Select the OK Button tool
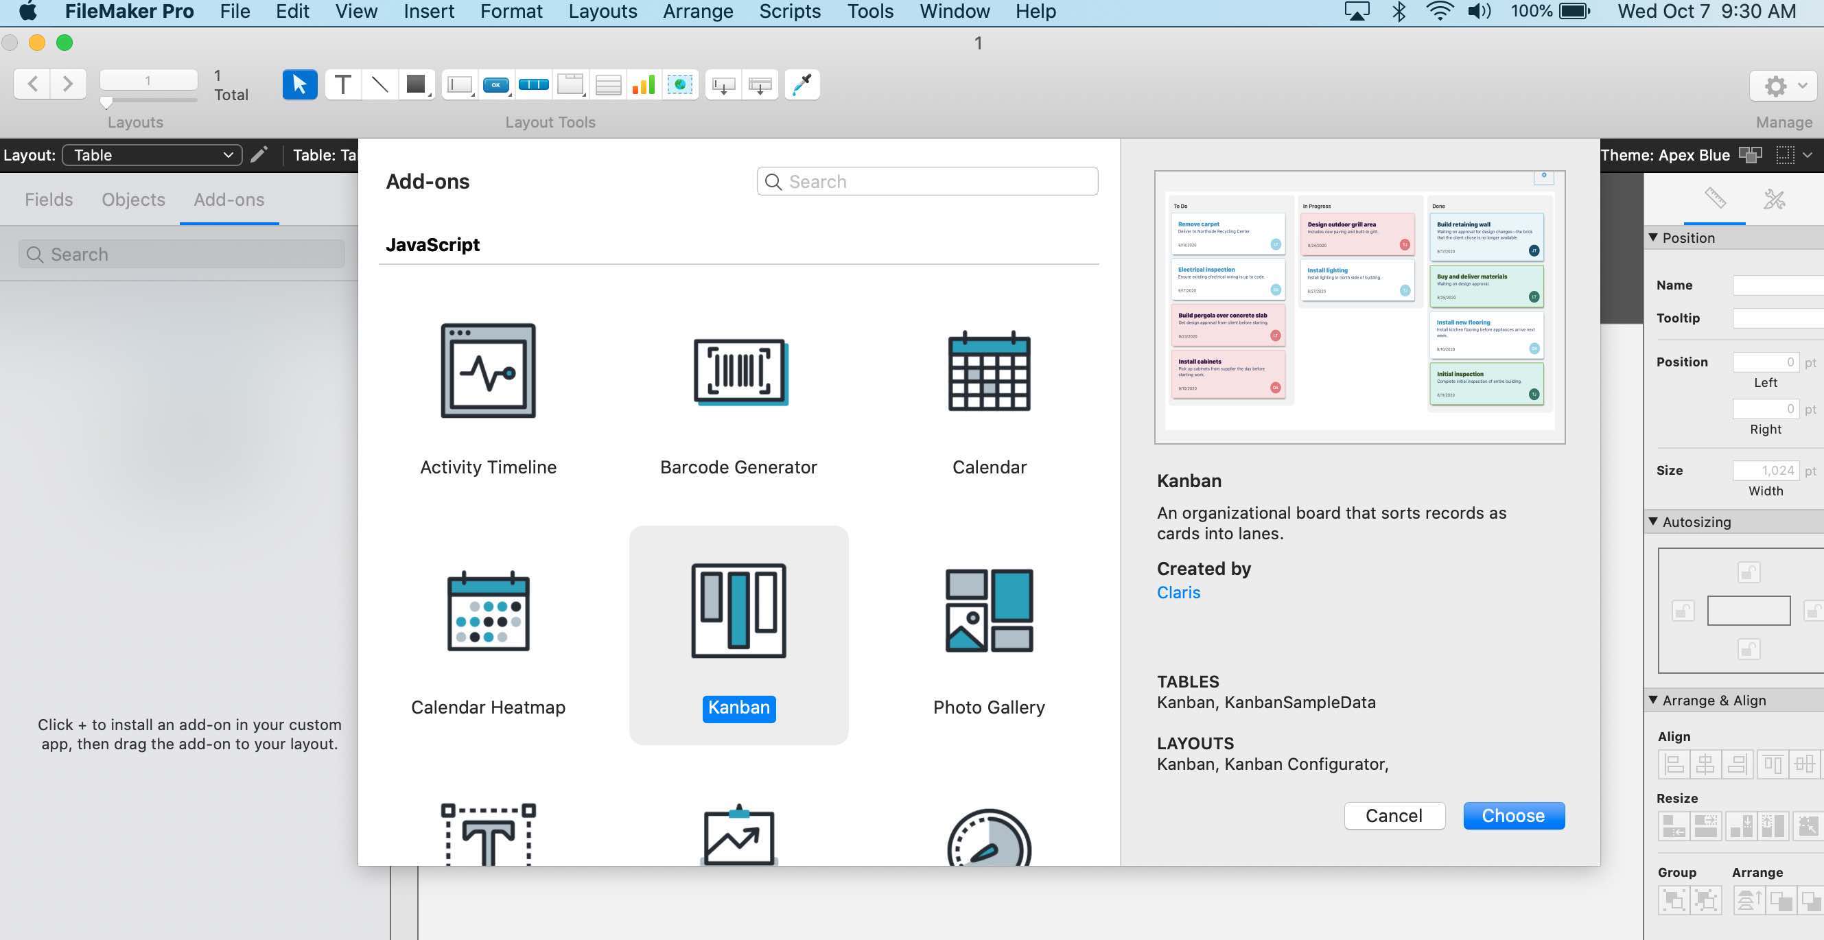Screen dimensions: 1824x940 coord(496,85)
